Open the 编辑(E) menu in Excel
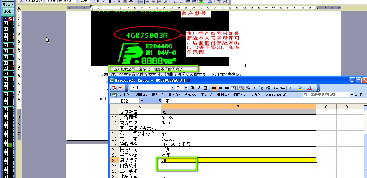Screen dimensions: 367x178 (141, 95)
